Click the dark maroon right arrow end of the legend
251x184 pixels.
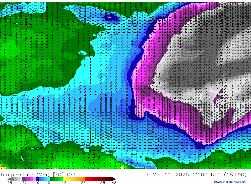pos(114,179)
